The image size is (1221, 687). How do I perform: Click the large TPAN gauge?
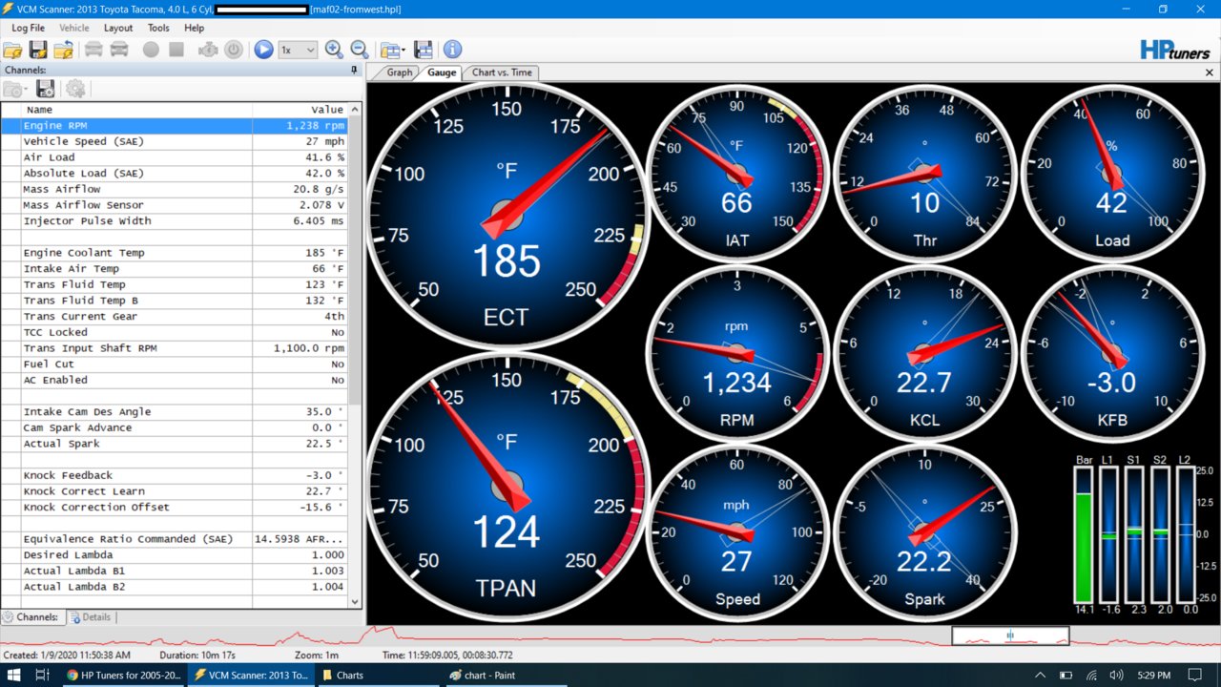[x=507, y=488]
